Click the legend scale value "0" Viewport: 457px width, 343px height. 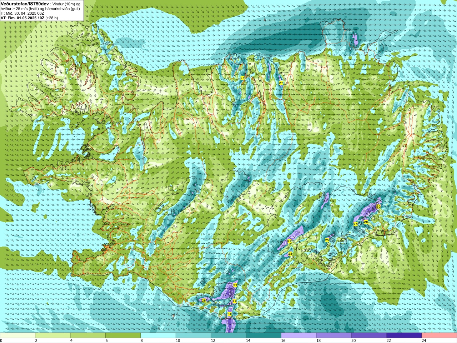(x=1, y=340)
